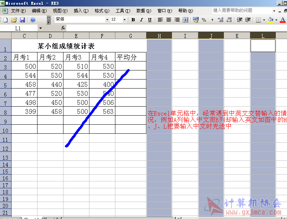Image resolution: width=287 pixels, height=219 pixels.
Task: Select title cell 某小组成绩统计表
Action: click(x=79, y=46)
